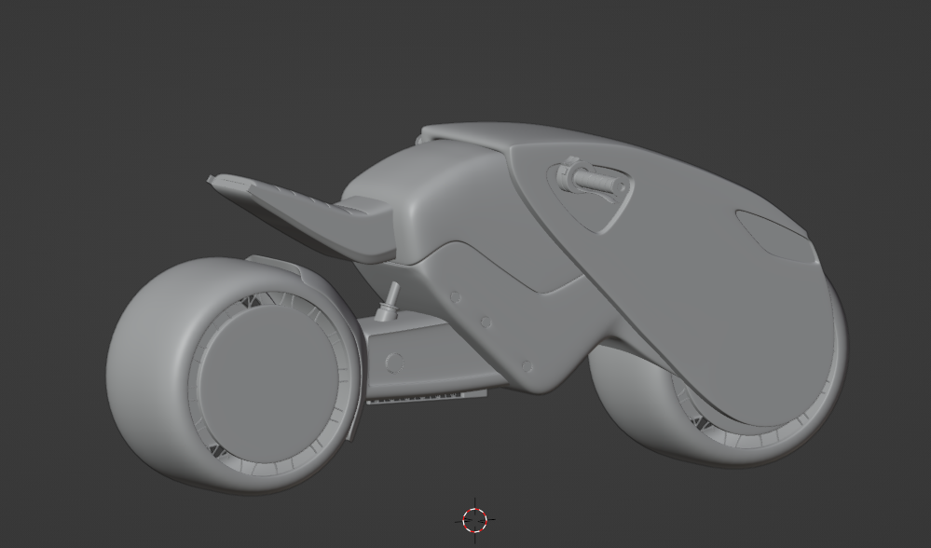Select the large round bolt on the swingarm
The height and width of the screenshot is (548, 931).
pos(394,363)
